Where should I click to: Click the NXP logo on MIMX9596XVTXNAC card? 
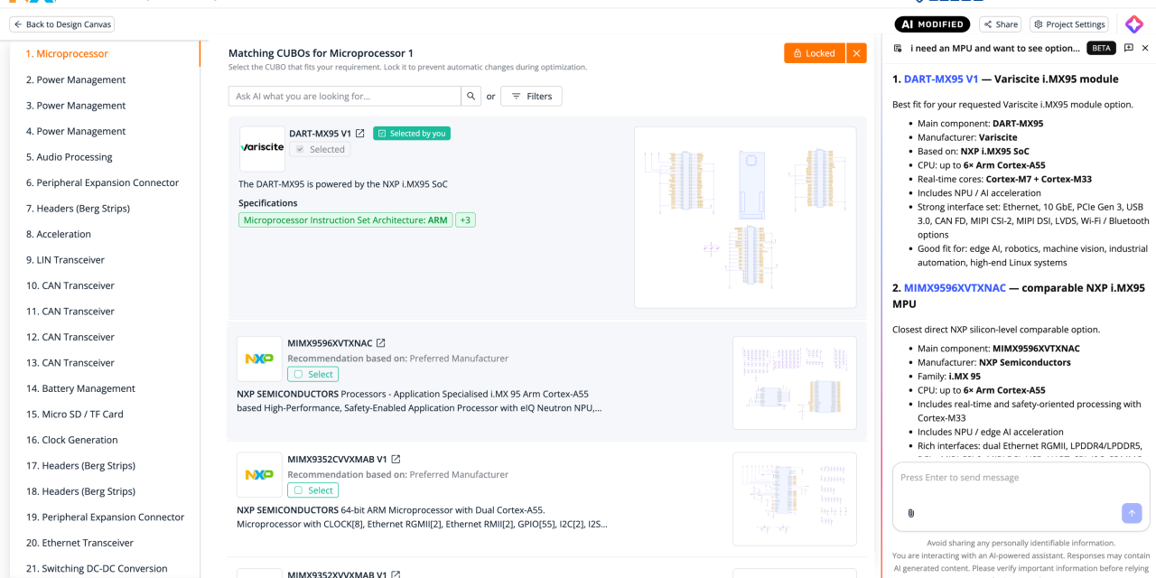click(259, 359)
